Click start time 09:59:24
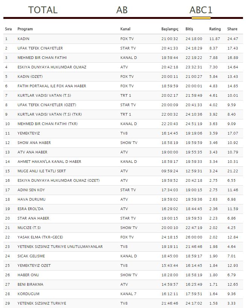Viewport: 246px width, 308px height. pos(170,171)
